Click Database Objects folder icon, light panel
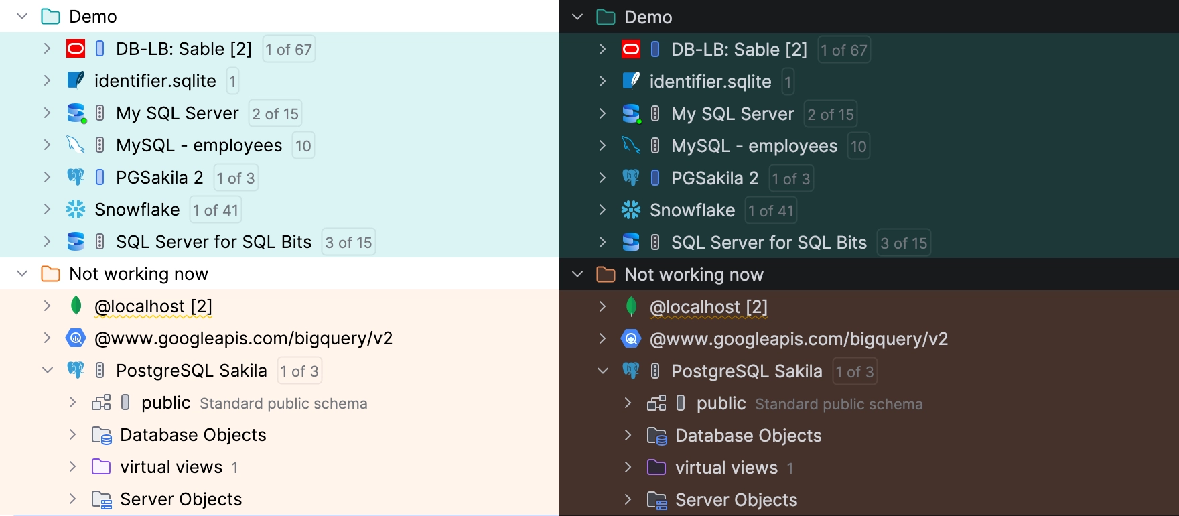Viewport: 1179px width, 516px height. tap(101, 435)
